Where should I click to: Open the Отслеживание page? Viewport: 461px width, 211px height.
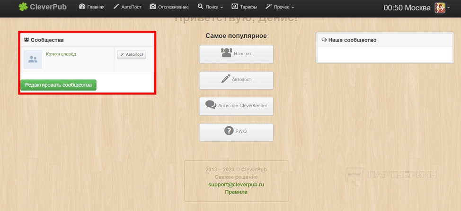pos(169,7)
